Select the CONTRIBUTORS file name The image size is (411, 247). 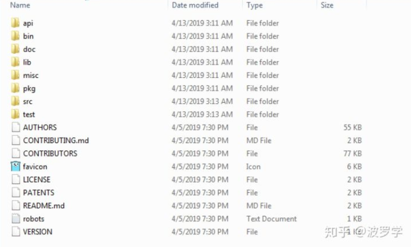point(50,154)
